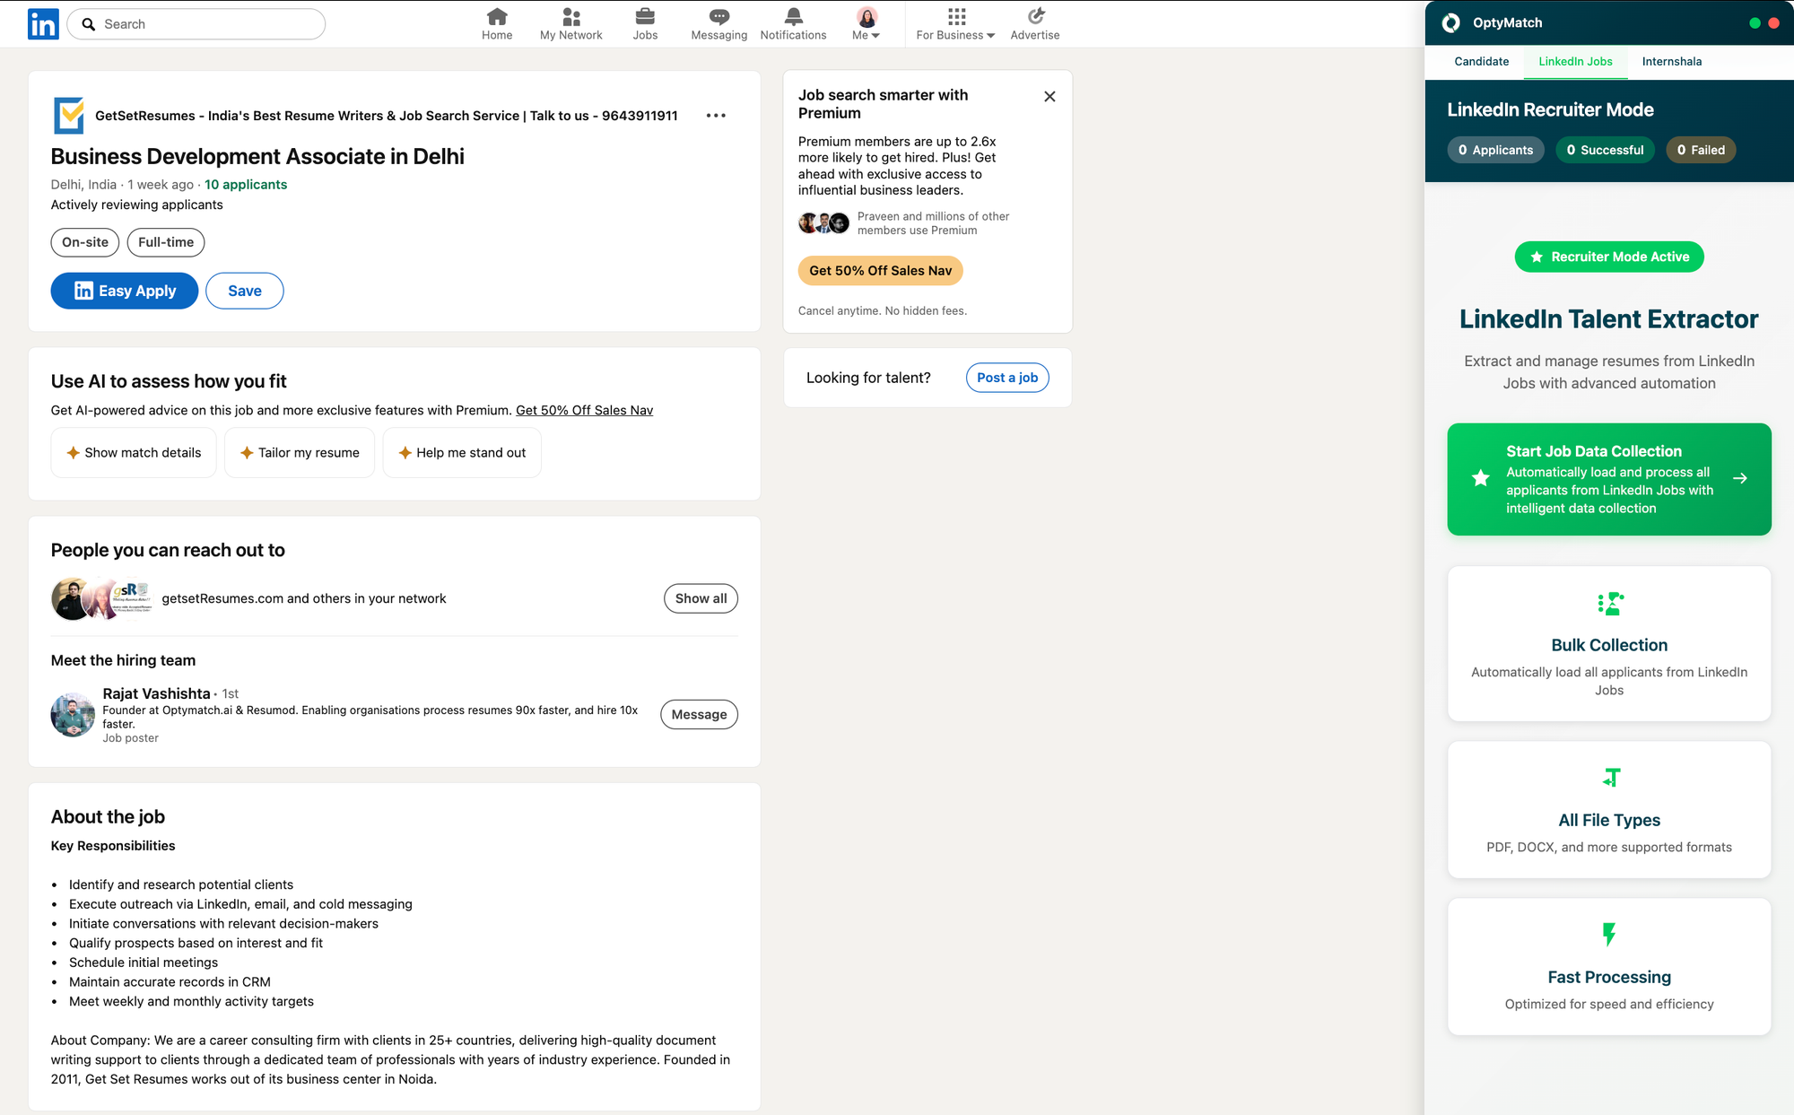This screenshot has height=1115, width=1794.
Task: Open the Home feed icon
Action: click(497, 17)
